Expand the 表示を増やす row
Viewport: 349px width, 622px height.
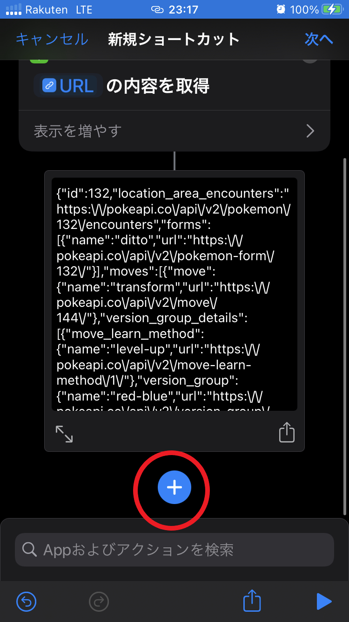coord(174,131)
